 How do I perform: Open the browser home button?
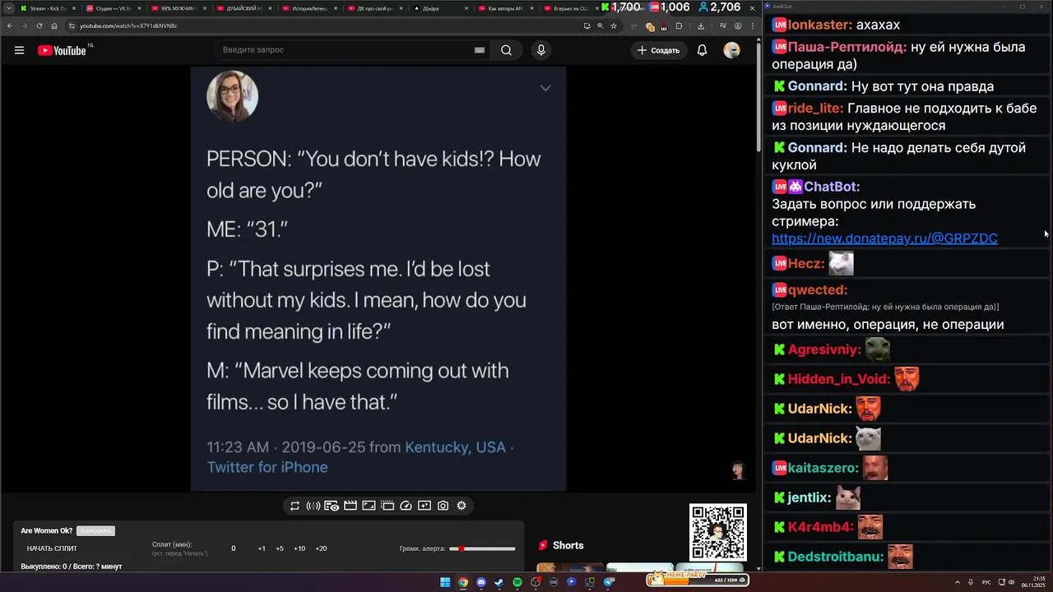[54, 25]
